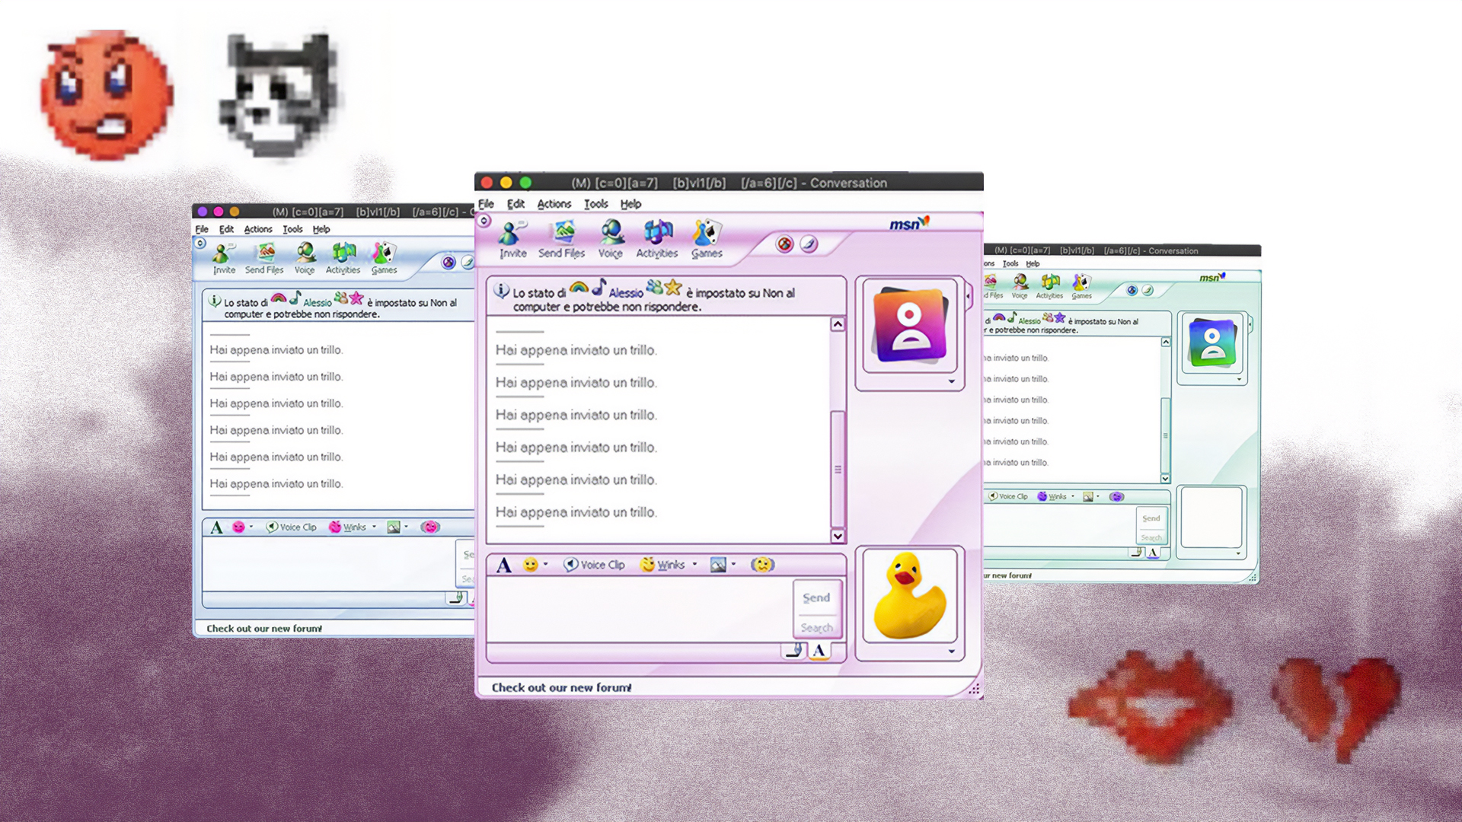
Task: Toggle handwriting mode icon in center window
Action: (793, 651)
